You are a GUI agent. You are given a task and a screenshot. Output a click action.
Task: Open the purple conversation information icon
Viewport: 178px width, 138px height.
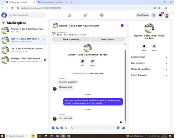point(122,25)
